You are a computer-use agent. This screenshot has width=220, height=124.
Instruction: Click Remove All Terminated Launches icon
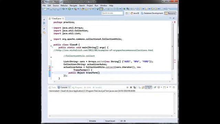pyautogui.click(x=134, y=87)
